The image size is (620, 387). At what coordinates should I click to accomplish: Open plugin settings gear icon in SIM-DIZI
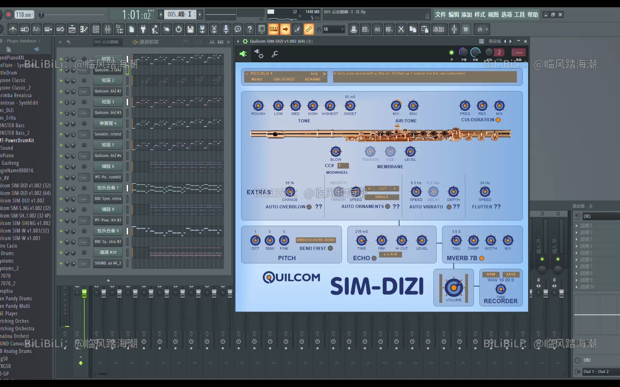[x=259, y=54]
